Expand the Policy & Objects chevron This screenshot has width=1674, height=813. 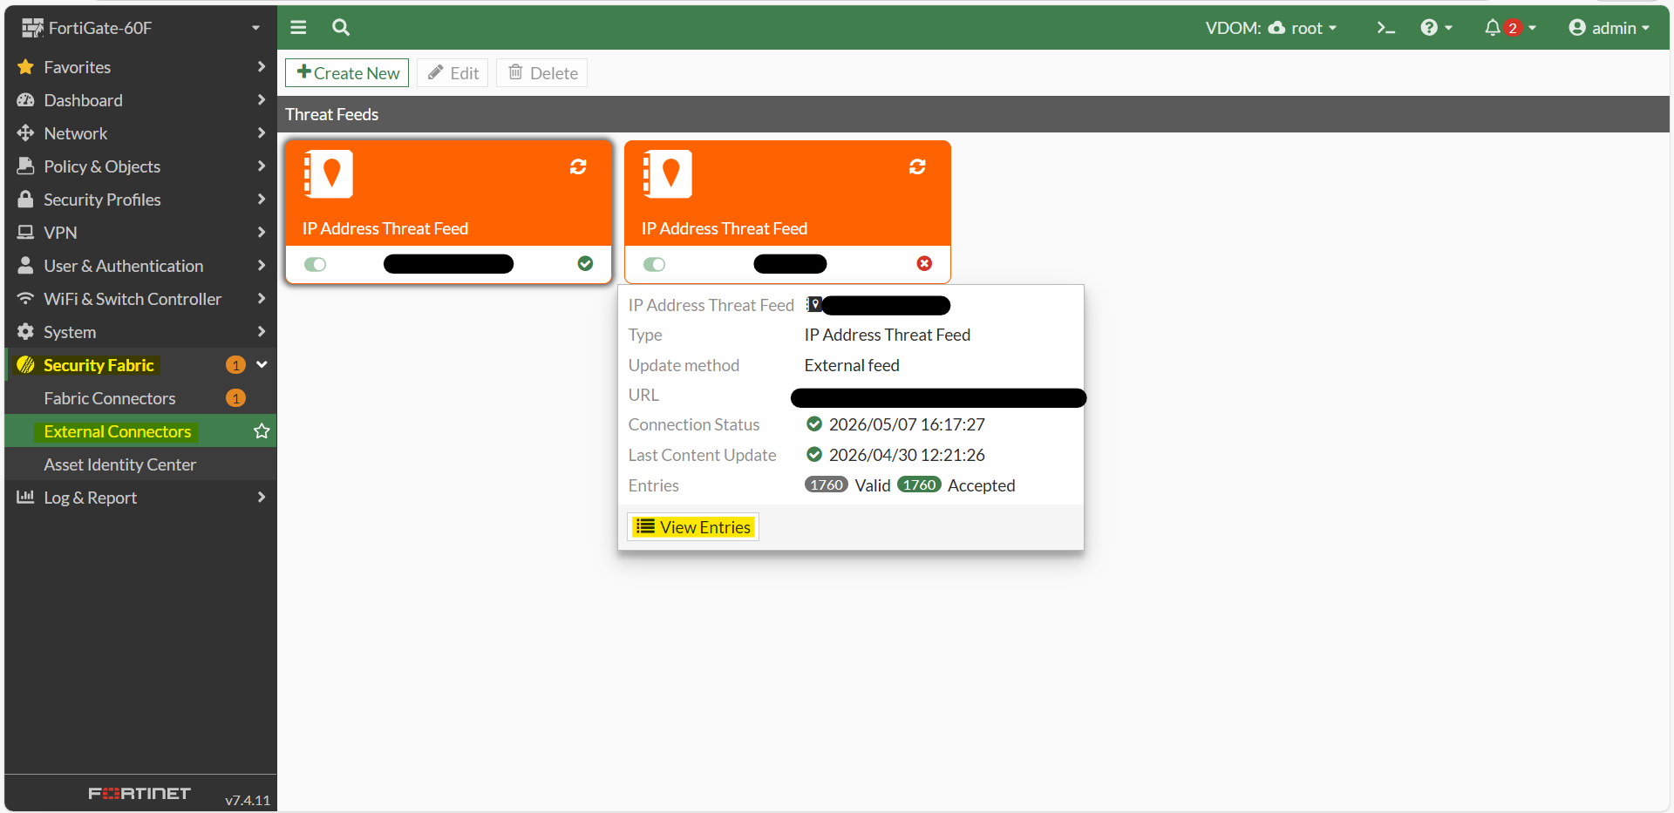(x=261, y=166)
